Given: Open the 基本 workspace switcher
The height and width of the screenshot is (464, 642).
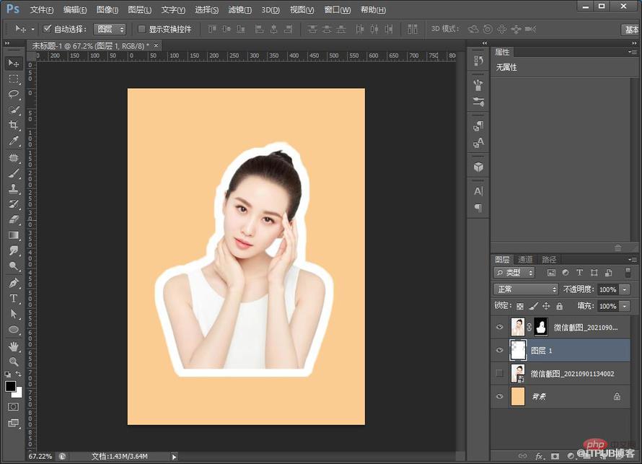Looking at the screenshot, I should pos(631,30).
